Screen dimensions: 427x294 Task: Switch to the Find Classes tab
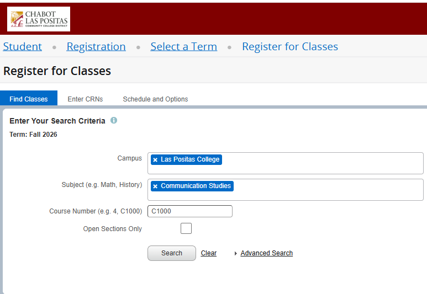click(29, 99)
